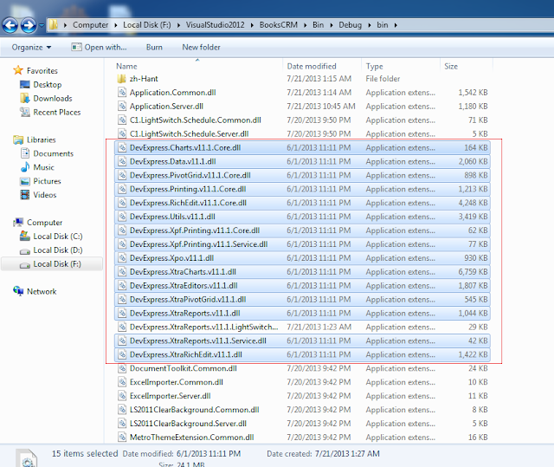The image size is (554, 467).
Task: Select DevExpress.Printing.v11.1.Core.dll file icon
Action: pyautogui.click(x=122, y=189)
